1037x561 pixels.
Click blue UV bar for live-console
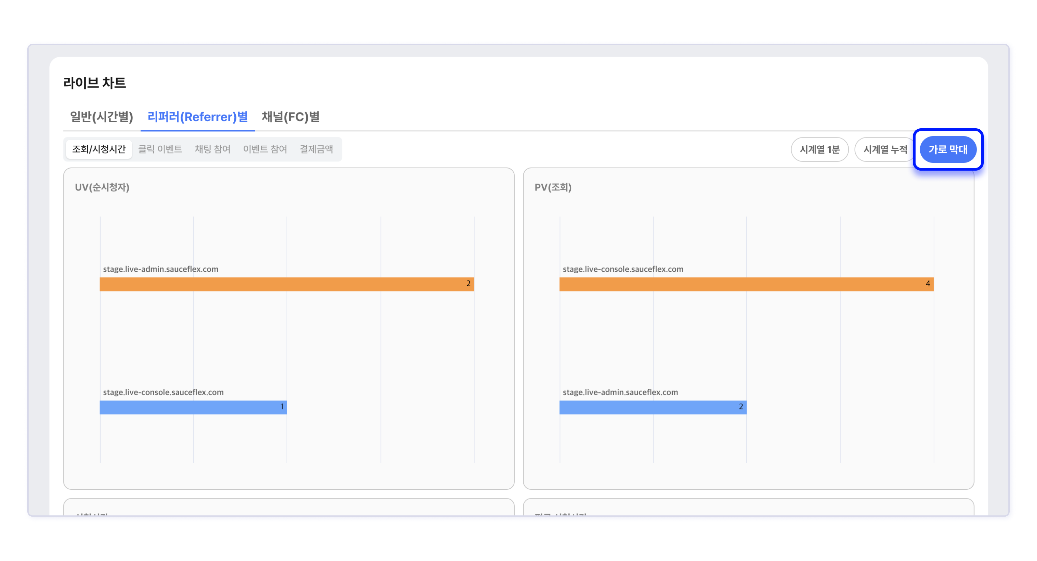coord(193,407)
